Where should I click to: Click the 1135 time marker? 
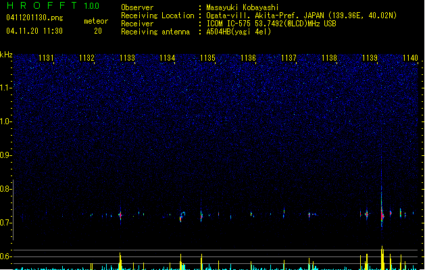coord(207,58)
